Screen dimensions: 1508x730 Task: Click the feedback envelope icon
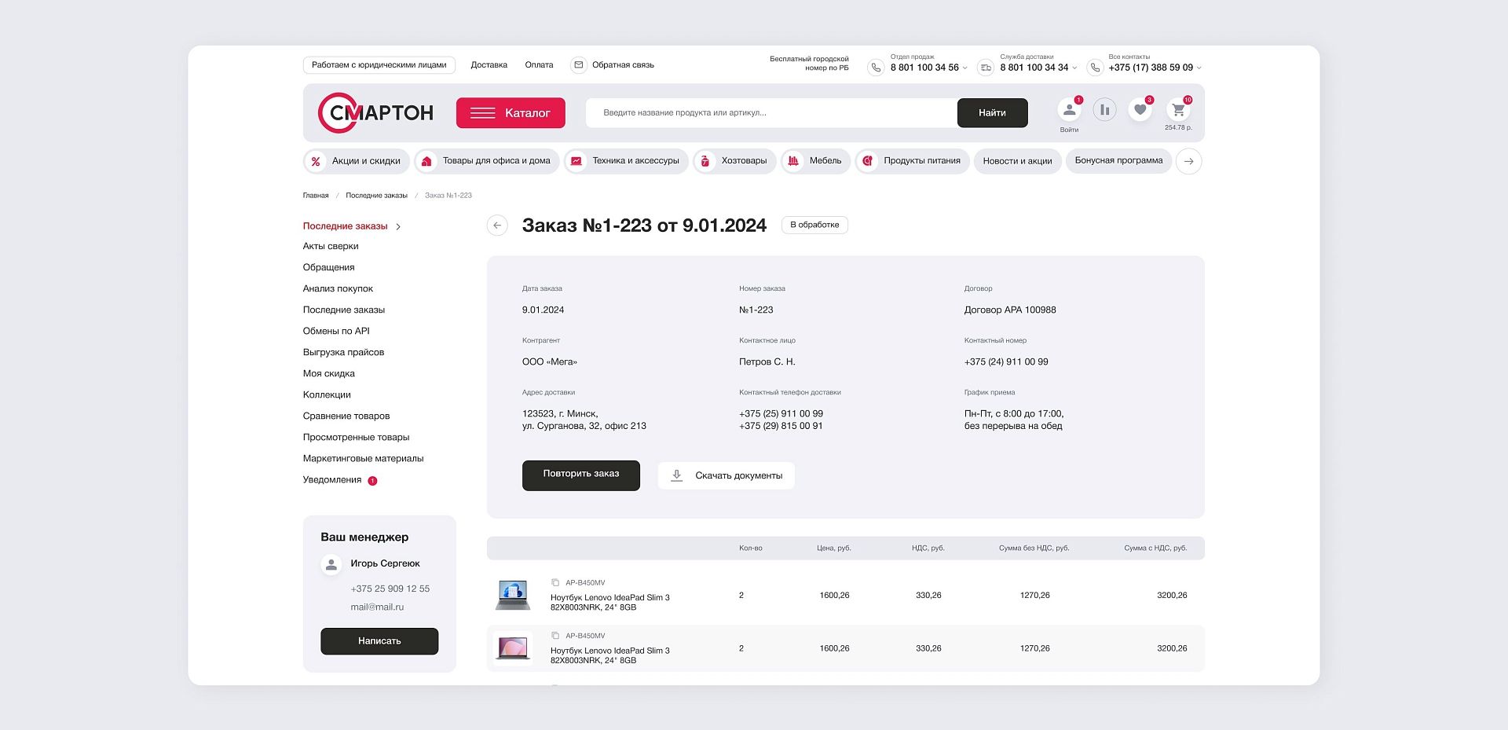[x=579, y=65]
